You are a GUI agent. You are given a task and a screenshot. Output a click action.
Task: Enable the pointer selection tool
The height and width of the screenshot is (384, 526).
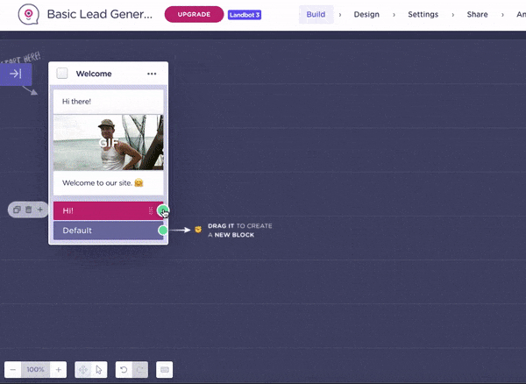99,370
